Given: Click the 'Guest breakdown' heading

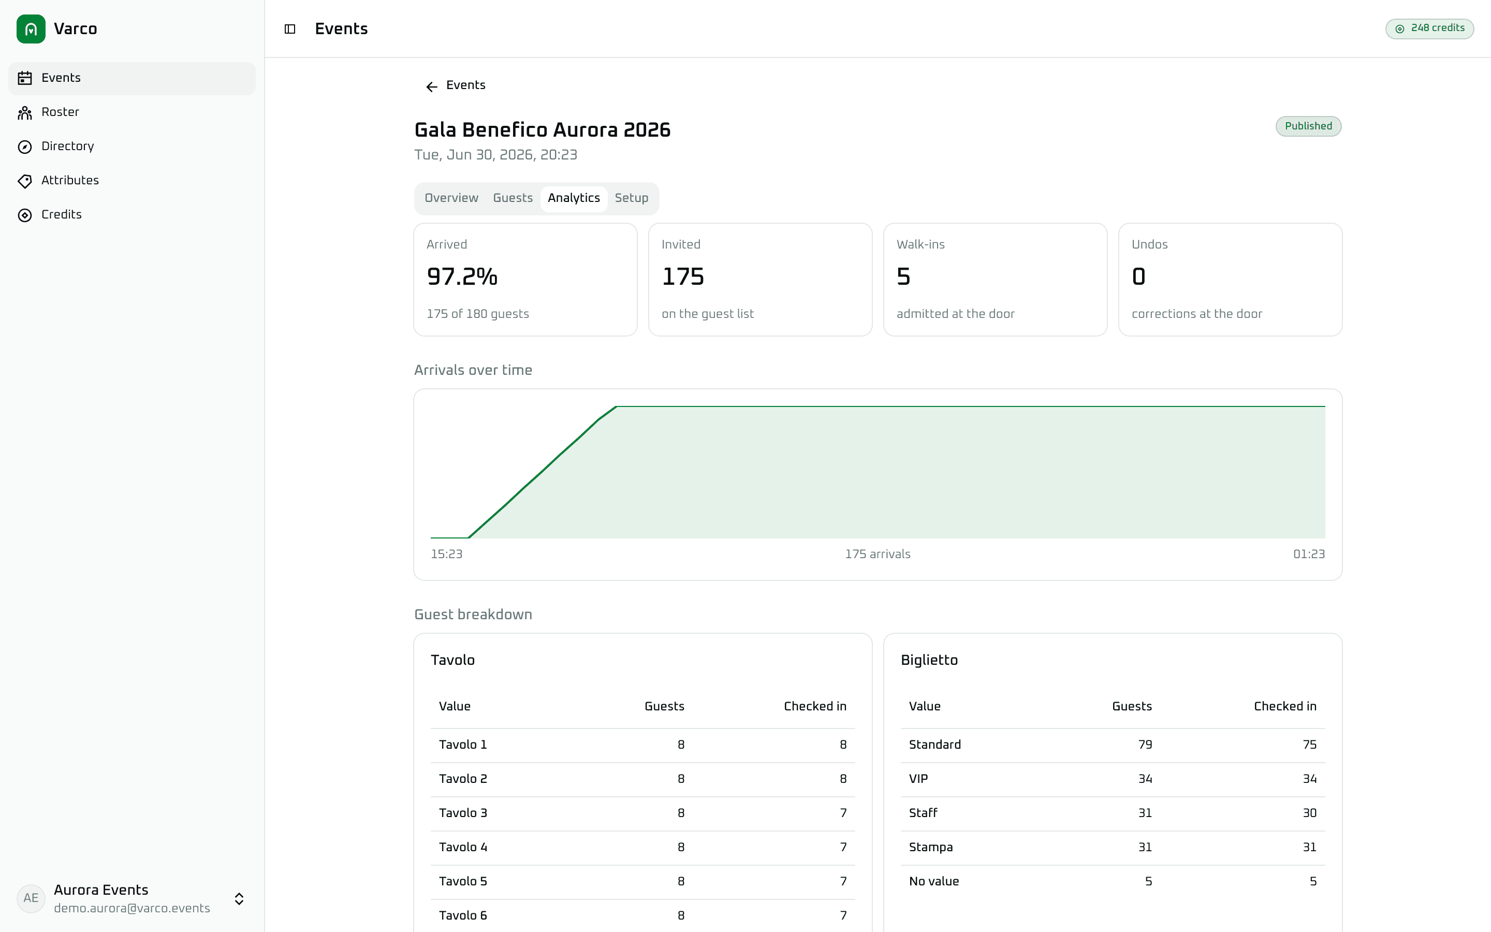Looking at the screenshot, I should (473, 615).
